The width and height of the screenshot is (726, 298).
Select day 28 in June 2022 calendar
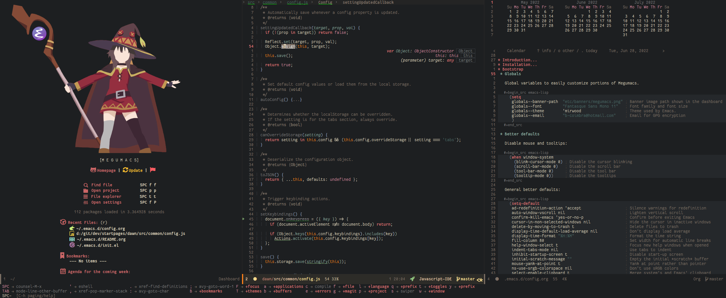coord(581,30)
